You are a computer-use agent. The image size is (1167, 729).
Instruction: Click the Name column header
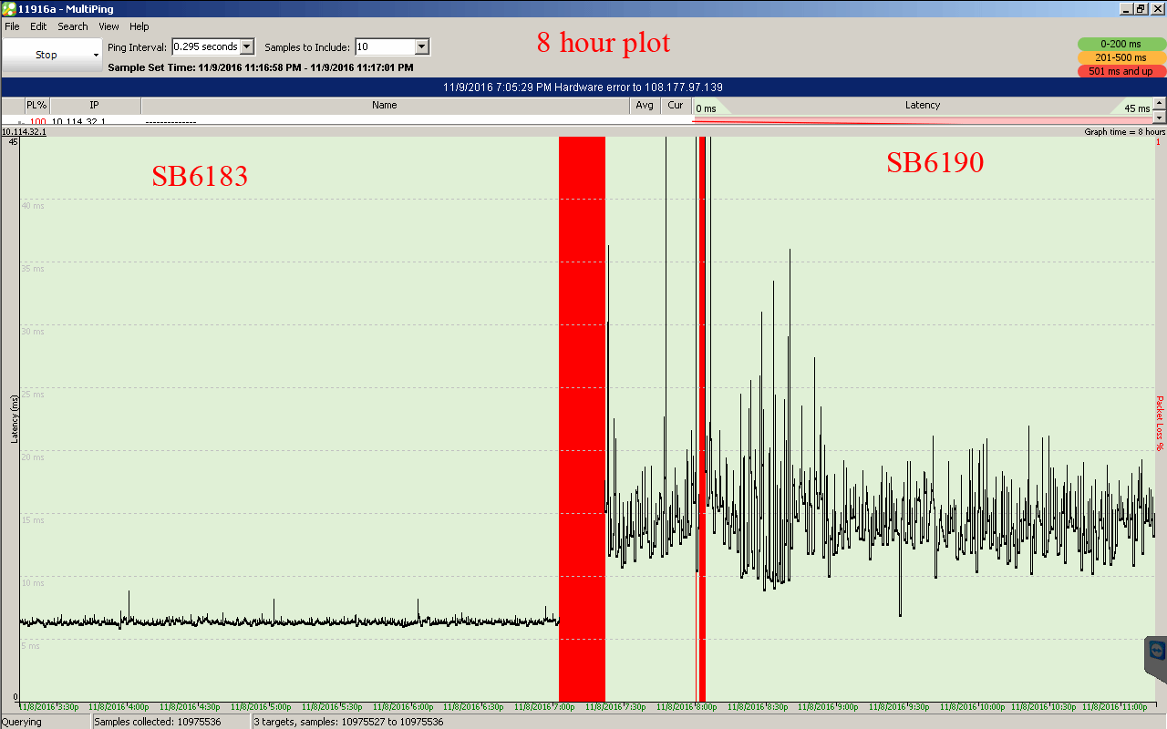[385, 106]
